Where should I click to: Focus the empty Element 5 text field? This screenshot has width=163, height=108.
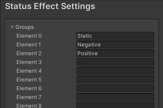(115, 80)
